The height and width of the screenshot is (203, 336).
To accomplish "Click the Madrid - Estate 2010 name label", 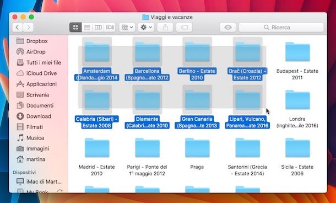I will click(x=96, y=170).
